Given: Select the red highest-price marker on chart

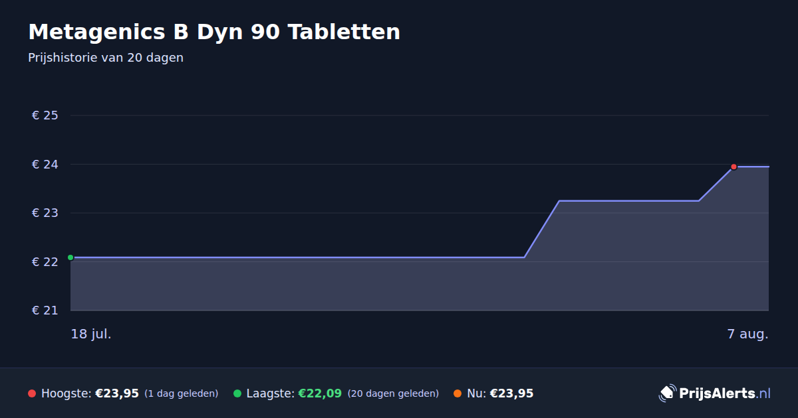Looking at the screenshot, I should [x=734, y=167].
